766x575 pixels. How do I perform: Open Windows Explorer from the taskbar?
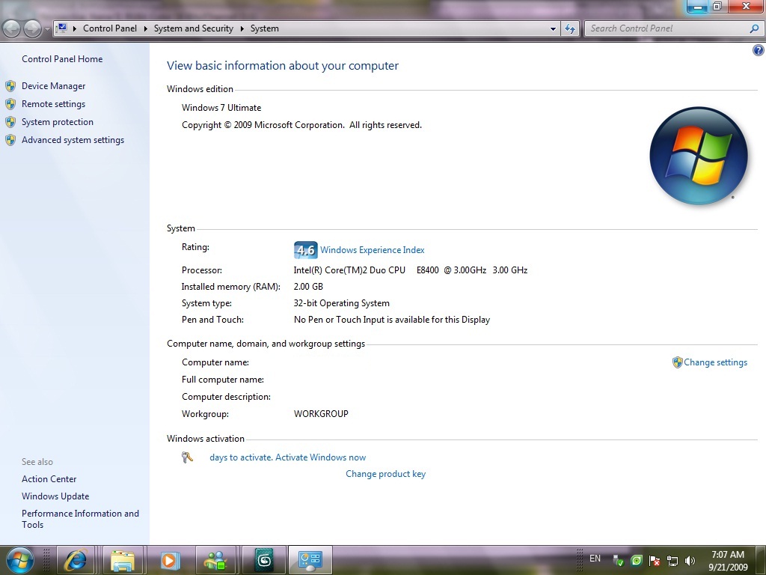pyautogui.click(x=122, y=560)
